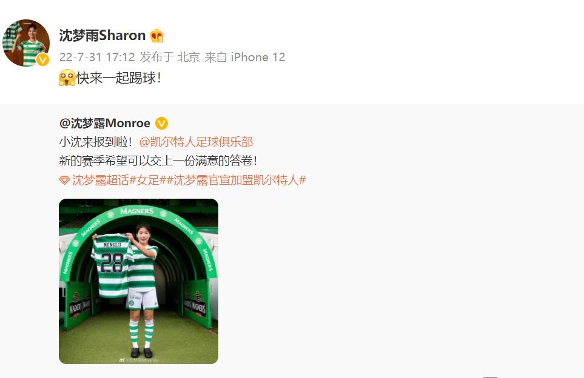Click the 发布于 北京 location label
This screenshot has width=584, height=378.
[x=170, y=57]
